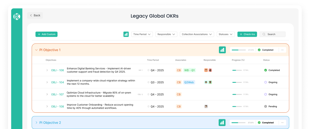Click the Responsible column header
310x129 pixels.
point(210,60)
